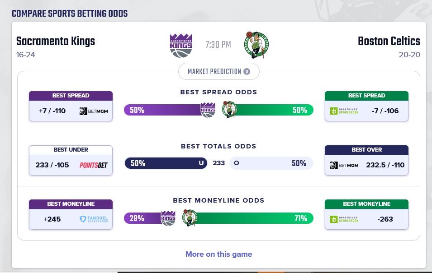Click the BetMGM logo under Best Over
Image resolution: width=432 pixels, height=273 pixels.
(x=344, y=165)
